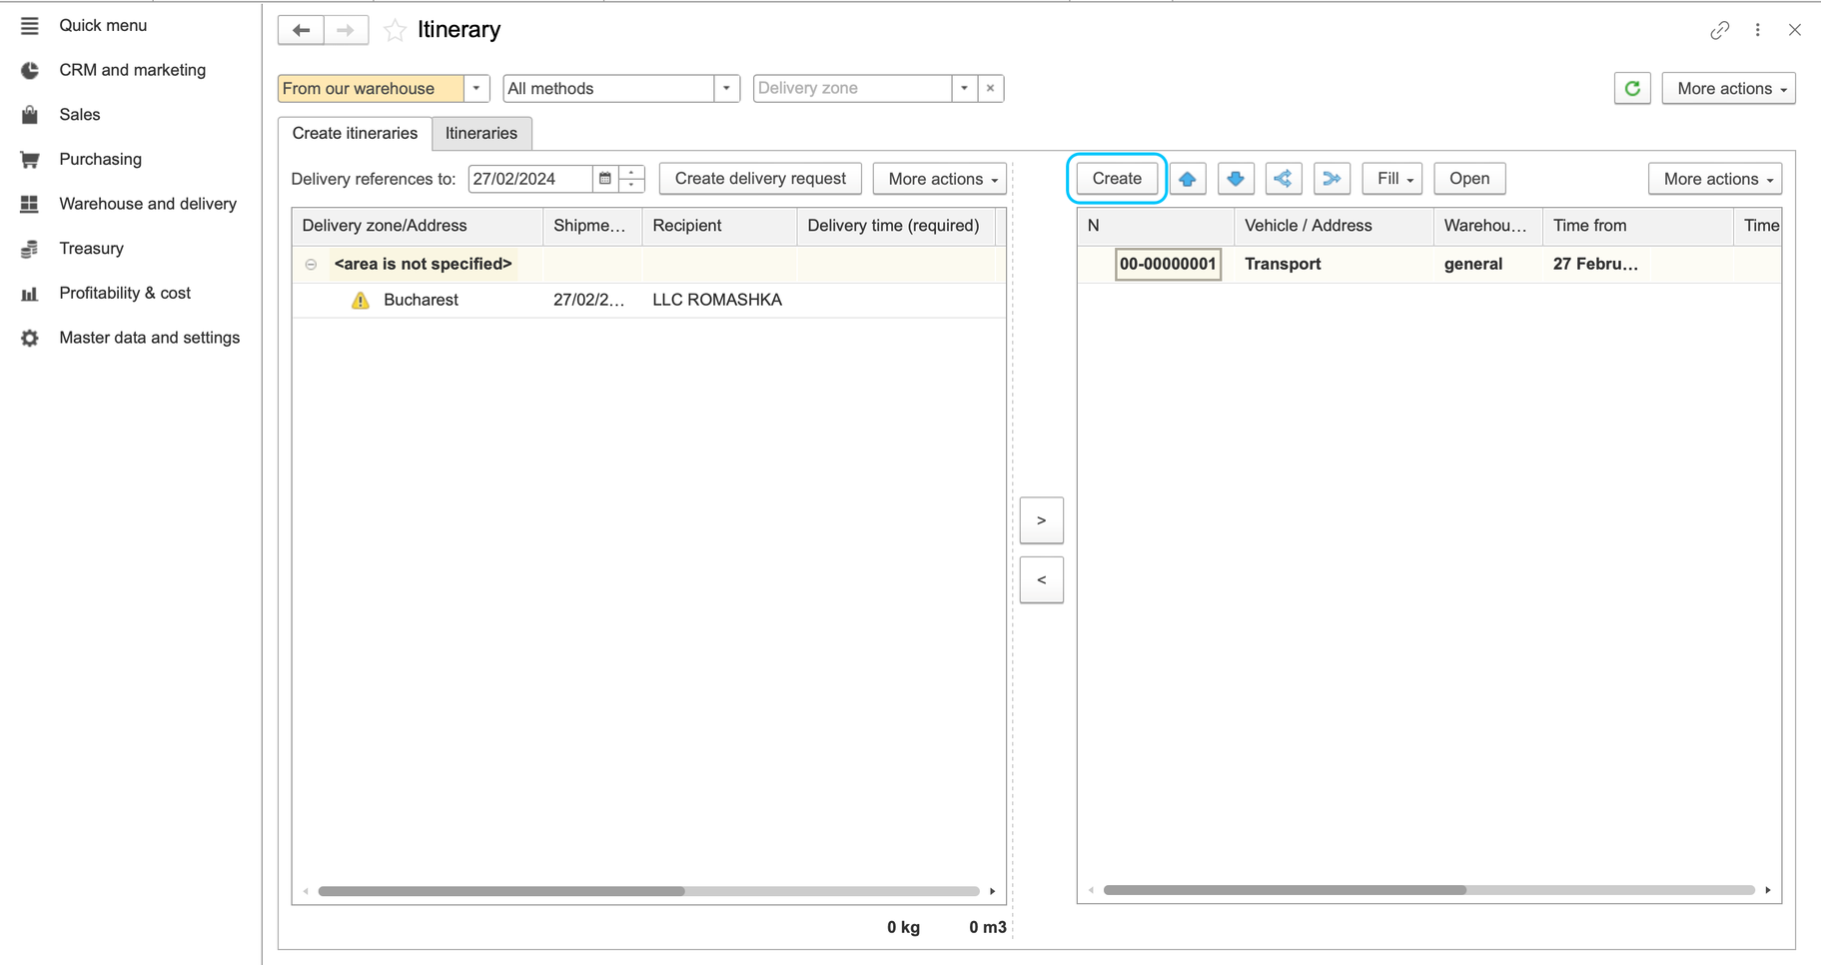
Task: Open top-right More actions menu
Action: click(x=1729, y=88)
